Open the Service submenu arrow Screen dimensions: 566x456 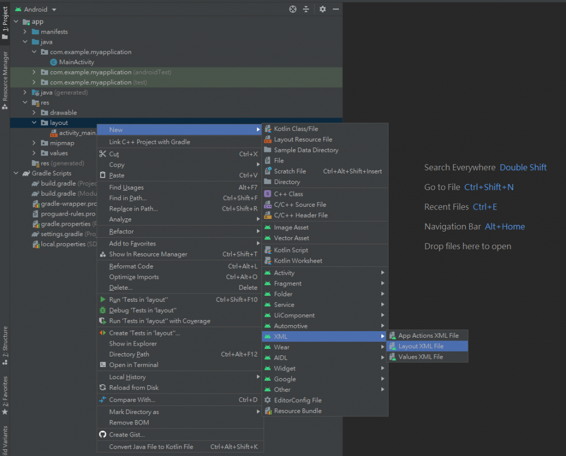[x=382, y=305]
